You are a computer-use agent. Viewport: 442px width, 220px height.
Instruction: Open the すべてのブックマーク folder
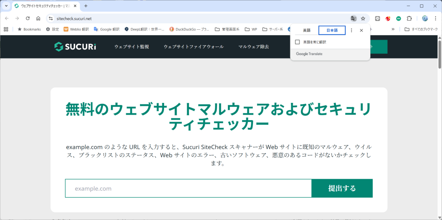[x=421, y=29]
